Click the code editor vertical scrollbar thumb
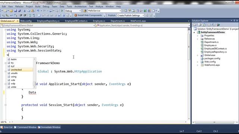Screen dimensions: 239x134 pos(189,47)
